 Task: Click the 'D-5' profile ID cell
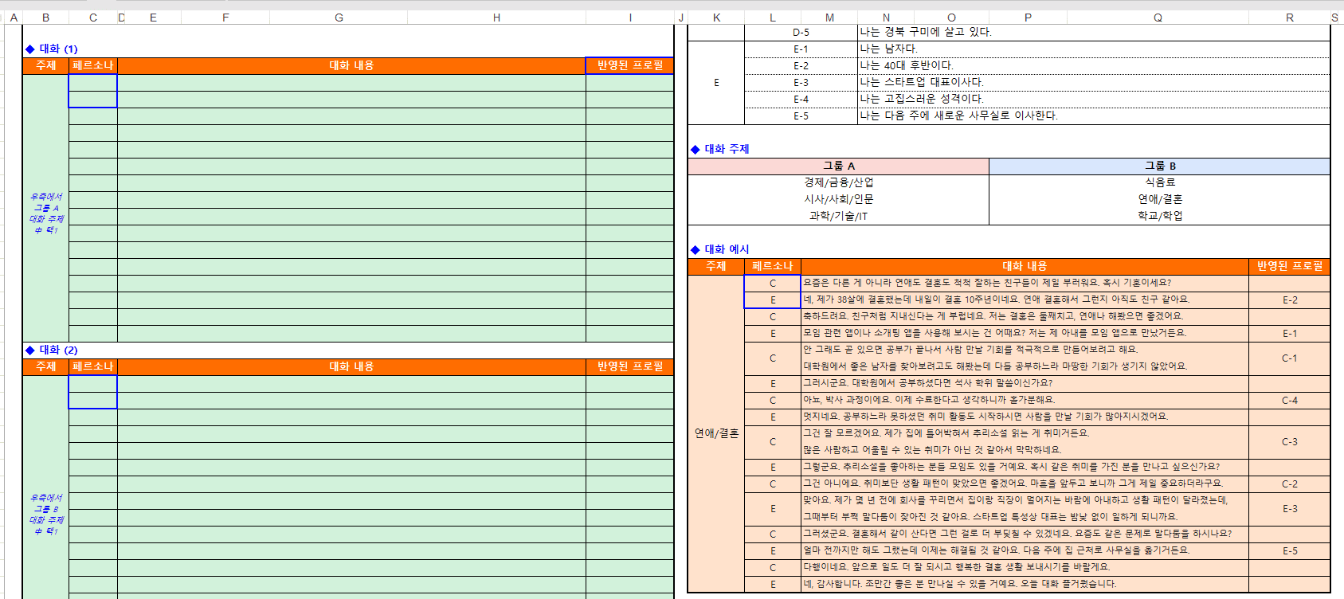(x=801, y=32)
